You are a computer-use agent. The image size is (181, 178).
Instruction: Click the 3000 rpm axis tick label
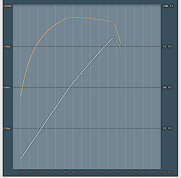[57, 172]
